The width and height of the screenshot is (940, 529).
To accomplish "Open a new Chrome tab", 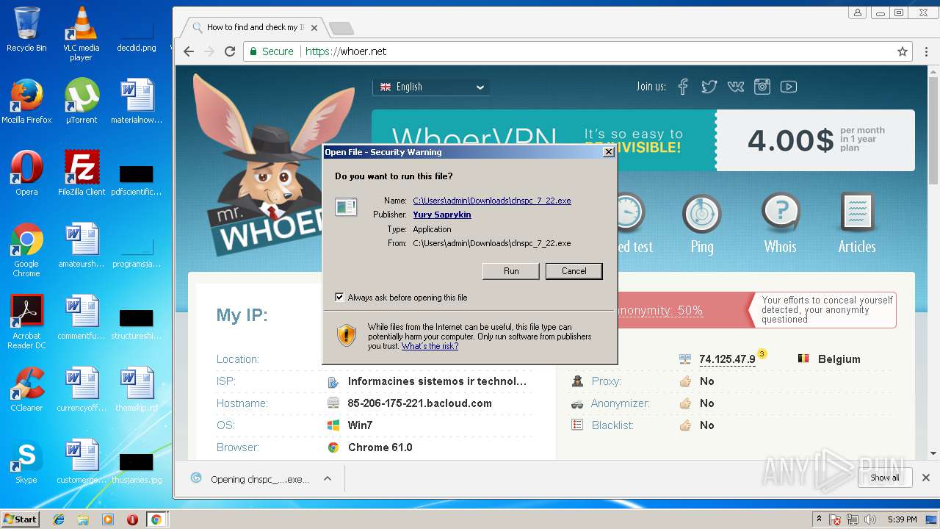I will [x=341, y=29].
